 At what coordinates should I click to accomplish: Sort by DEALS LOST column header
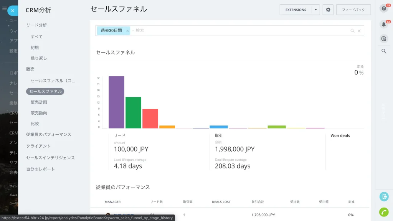(221, 202)
